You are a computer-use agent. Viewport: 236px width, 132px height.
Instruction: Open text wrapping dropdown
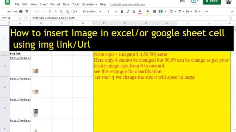(189, 11)
